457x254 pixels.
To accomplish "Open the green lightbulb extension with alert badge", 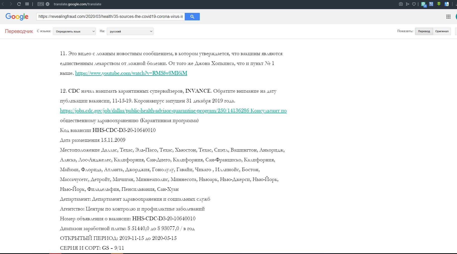I will [x=424, y=4].
